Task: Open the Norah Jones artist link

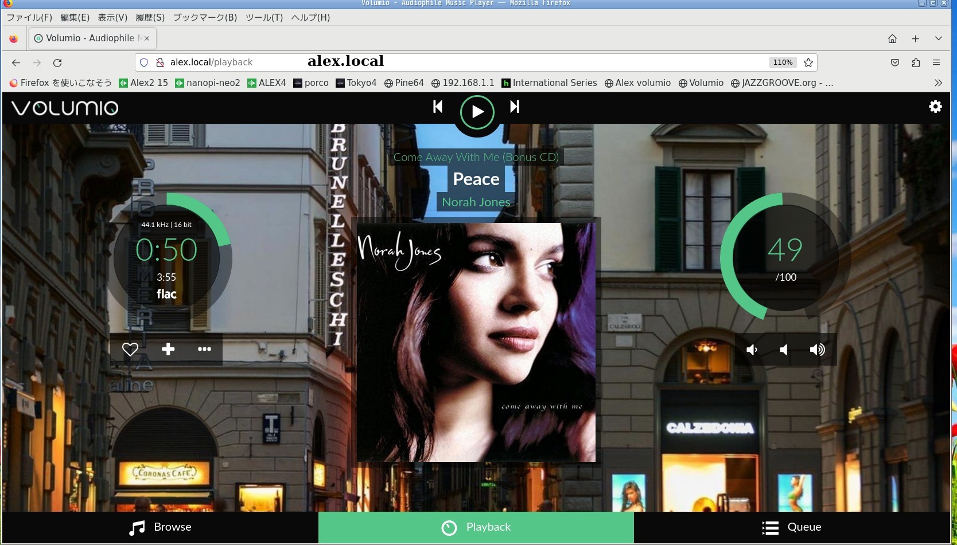Action: (476, 202)
